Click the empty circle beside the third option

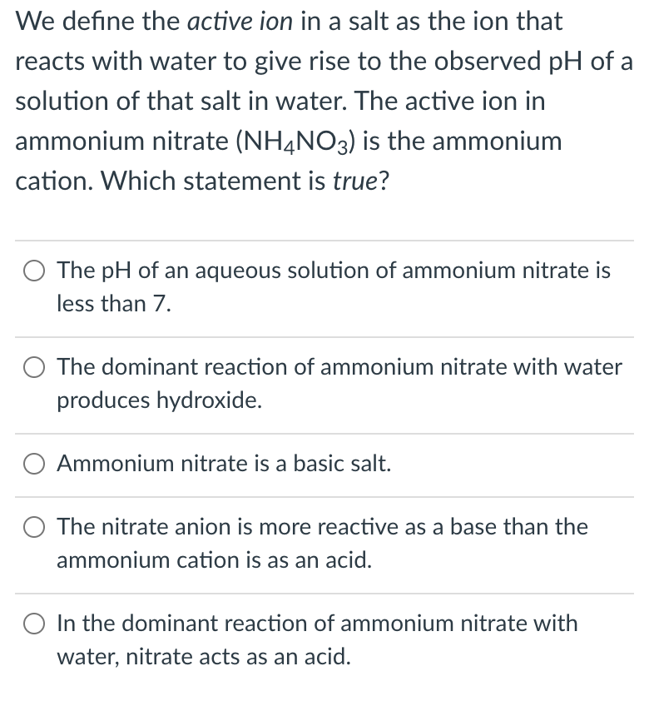tap(33, 465)
